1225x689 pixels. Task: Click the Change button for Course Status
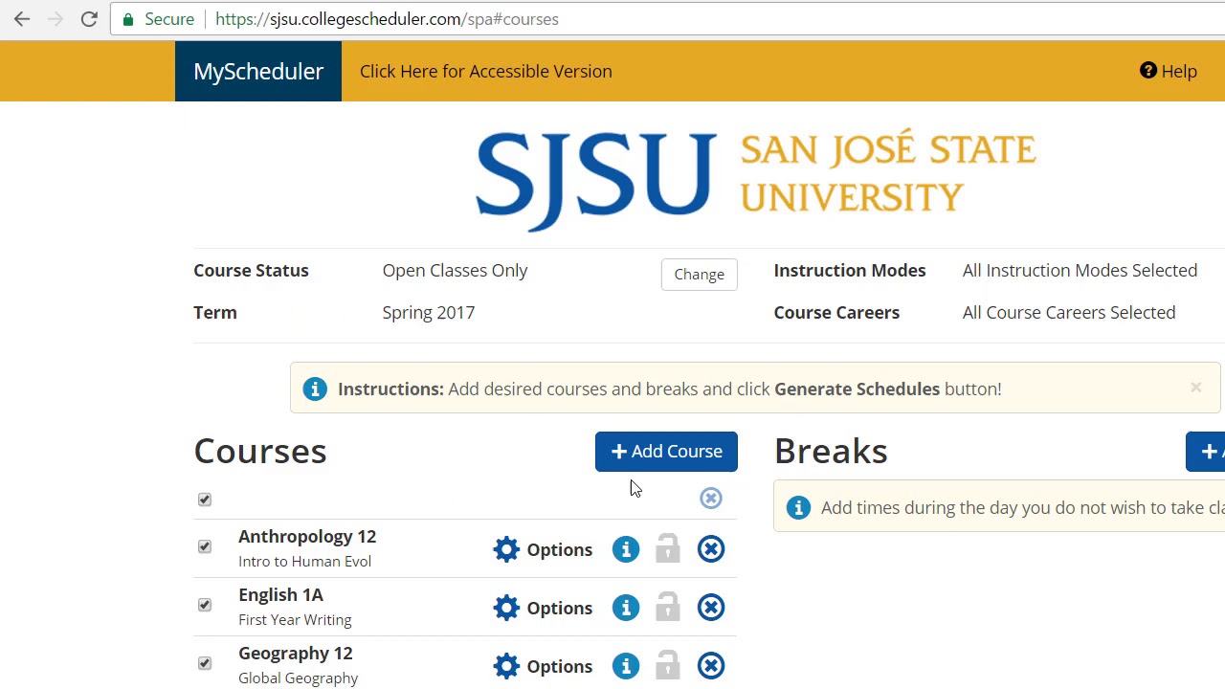pos(700,275)
